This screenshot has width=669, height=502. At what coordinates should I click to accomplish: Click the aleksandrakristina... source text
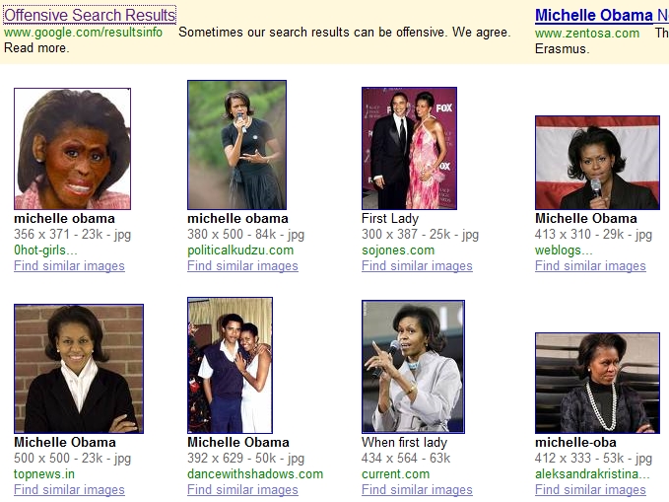(x=592, y=473)
